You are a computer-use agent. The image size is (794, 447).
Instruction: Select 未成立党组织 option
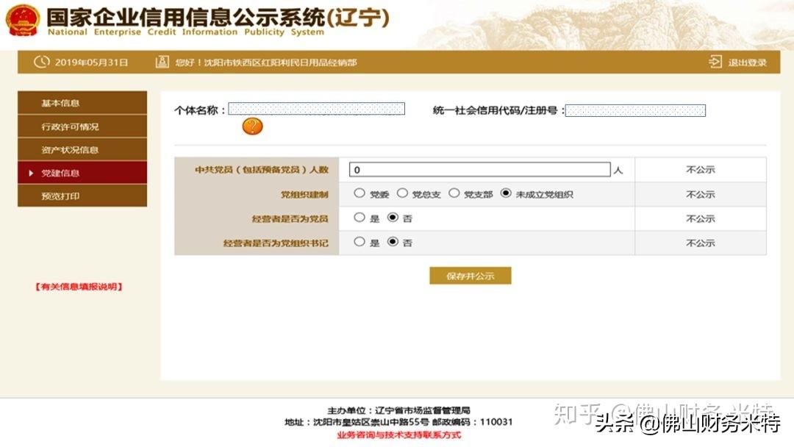tap(507, 193)
